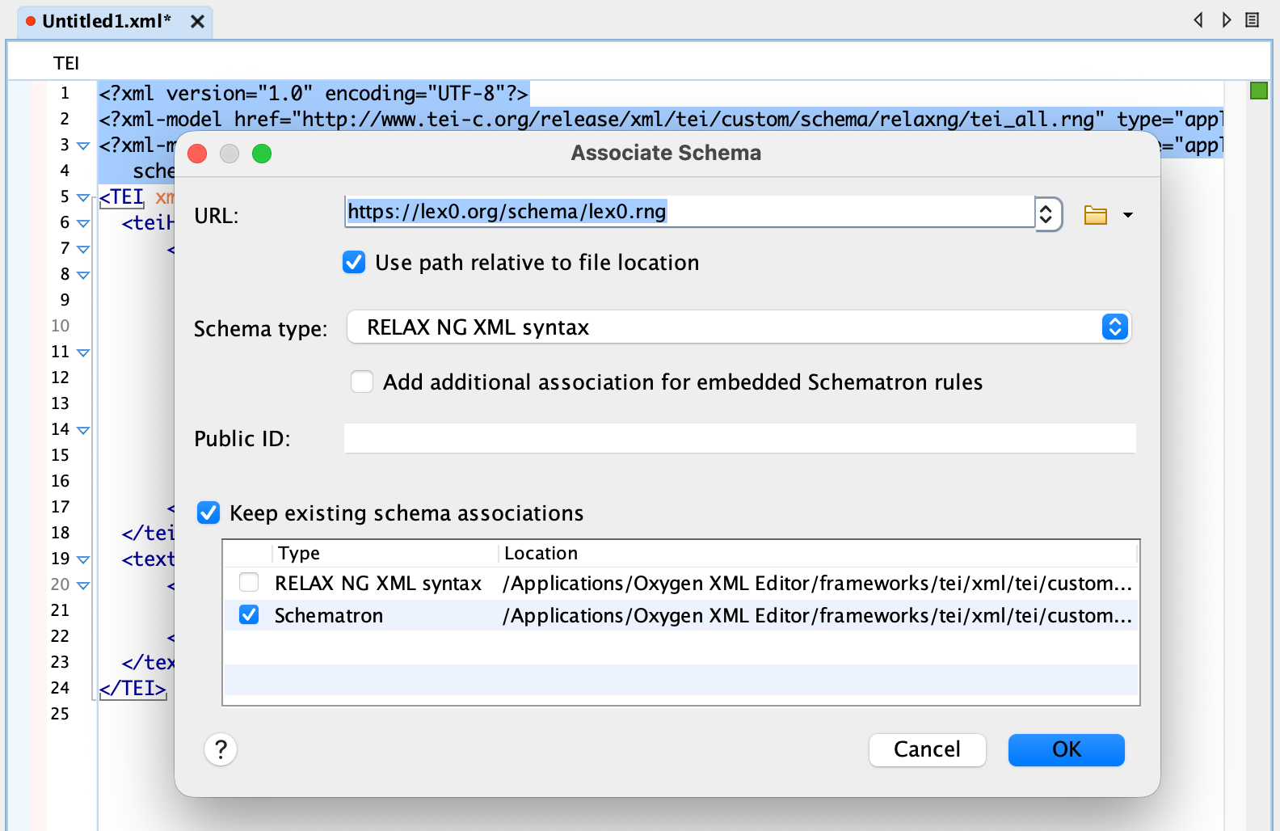Enable additional association for embedded Schematron rules

click(x=362, y=382)
